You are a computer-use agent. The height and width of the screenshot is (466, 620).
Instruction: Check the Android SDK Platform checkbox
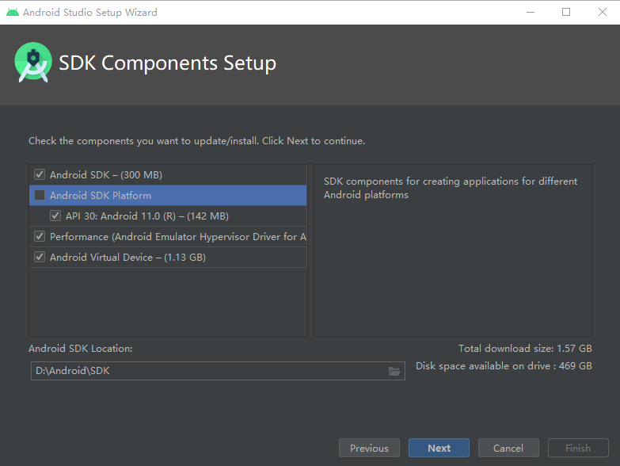(x=40, y=195)
